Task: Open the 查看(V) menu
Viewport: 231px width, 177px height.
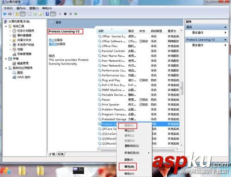Action: click(x=34, y=8)
